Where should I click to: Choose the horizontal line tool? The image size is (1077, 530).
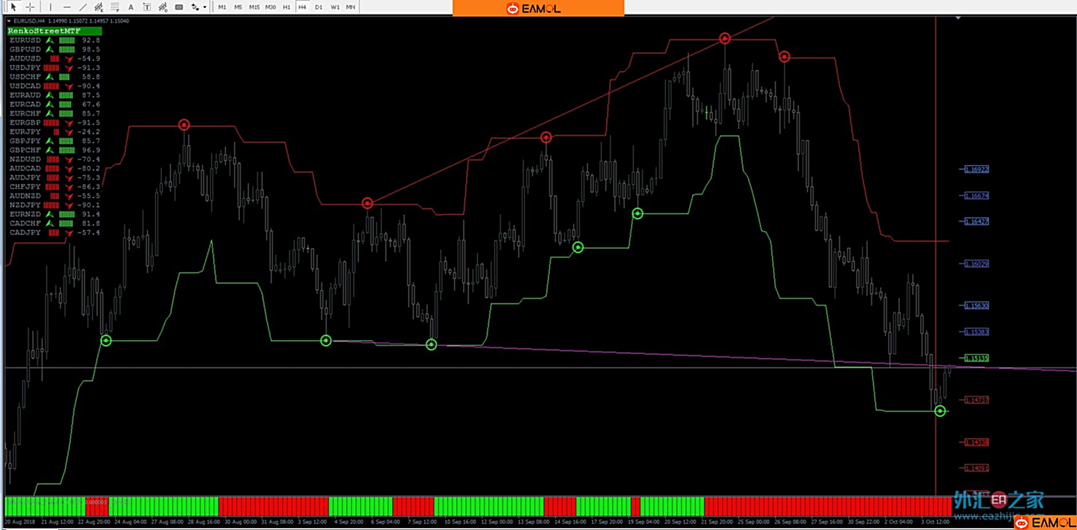click(x=66, y=7)
